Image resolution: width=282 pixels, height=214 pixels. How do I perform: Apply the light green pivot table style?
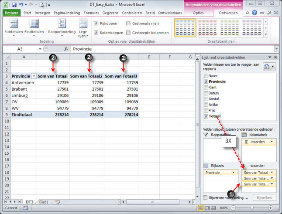tap(230, 28)
